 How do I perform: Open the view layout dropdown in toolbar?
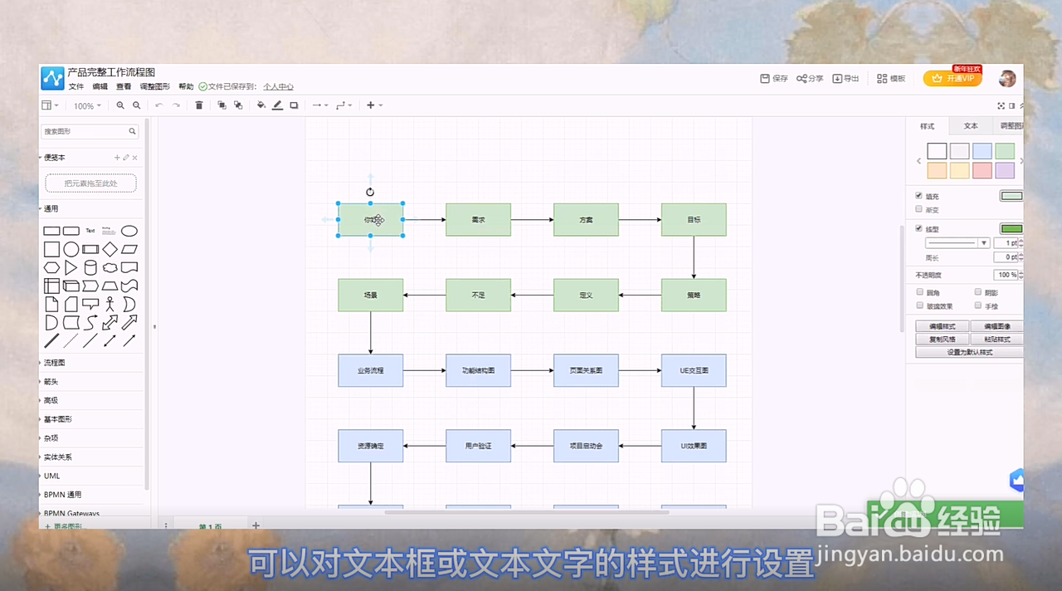point(51,105)
